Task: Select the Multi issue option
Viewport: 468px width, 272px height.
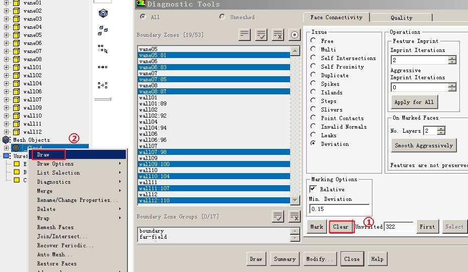Action: point(313,49)
